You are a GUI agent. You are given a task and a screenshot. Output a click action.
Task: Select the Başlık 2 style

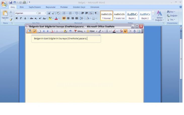(x=145, y=16)
